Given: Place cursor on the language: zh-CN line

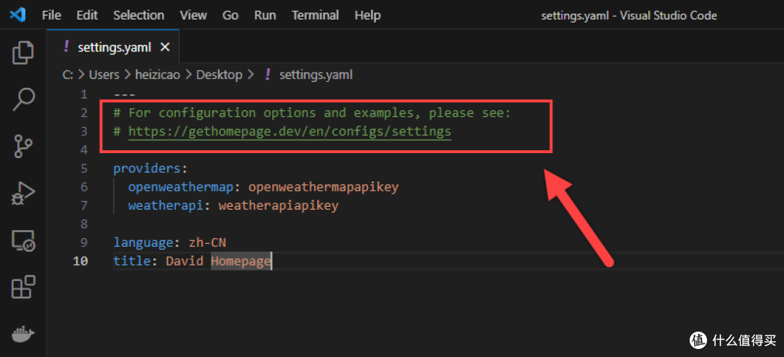Looking at the screenshot, I should coord(174,242).
